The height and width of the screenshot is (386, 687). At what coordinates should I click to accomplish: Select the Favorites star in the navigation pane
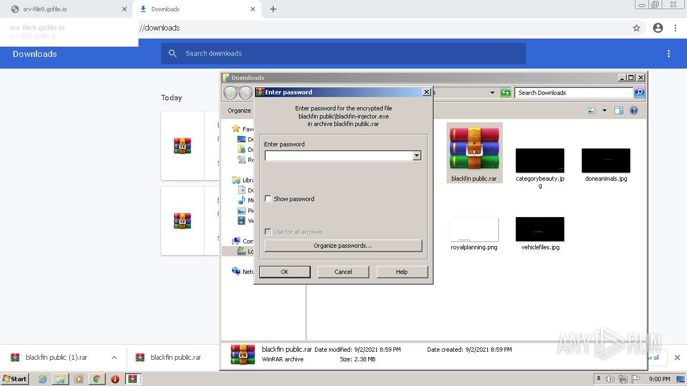point(236,129)
